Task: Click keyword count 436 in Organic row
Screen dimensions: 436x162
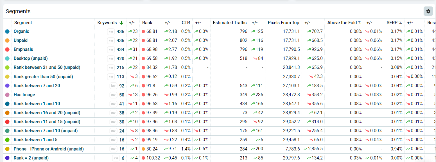Action: pos(121,32)
